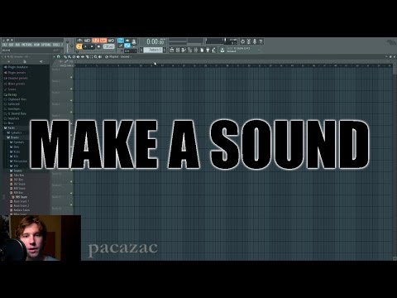Screen dimensions: 397x298
Task: Select the 808 Snare sample
Action: (x=17, y=188)
